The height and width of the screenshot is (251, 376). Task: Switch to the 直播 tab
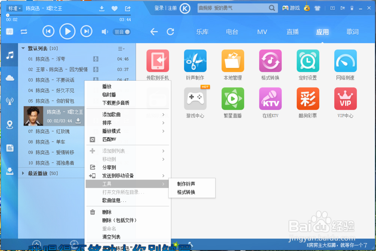[293, 32]
